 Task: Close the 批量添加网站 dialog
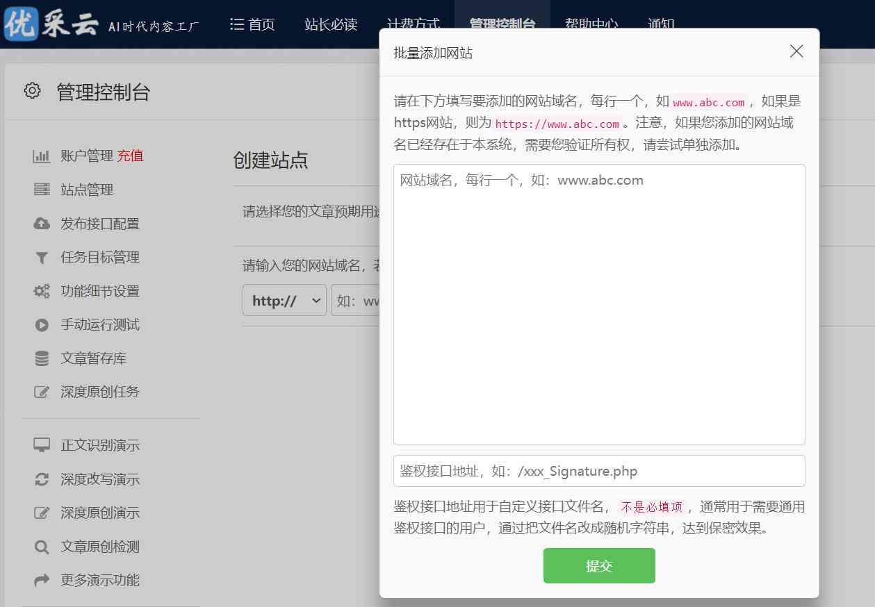(796, 51)
